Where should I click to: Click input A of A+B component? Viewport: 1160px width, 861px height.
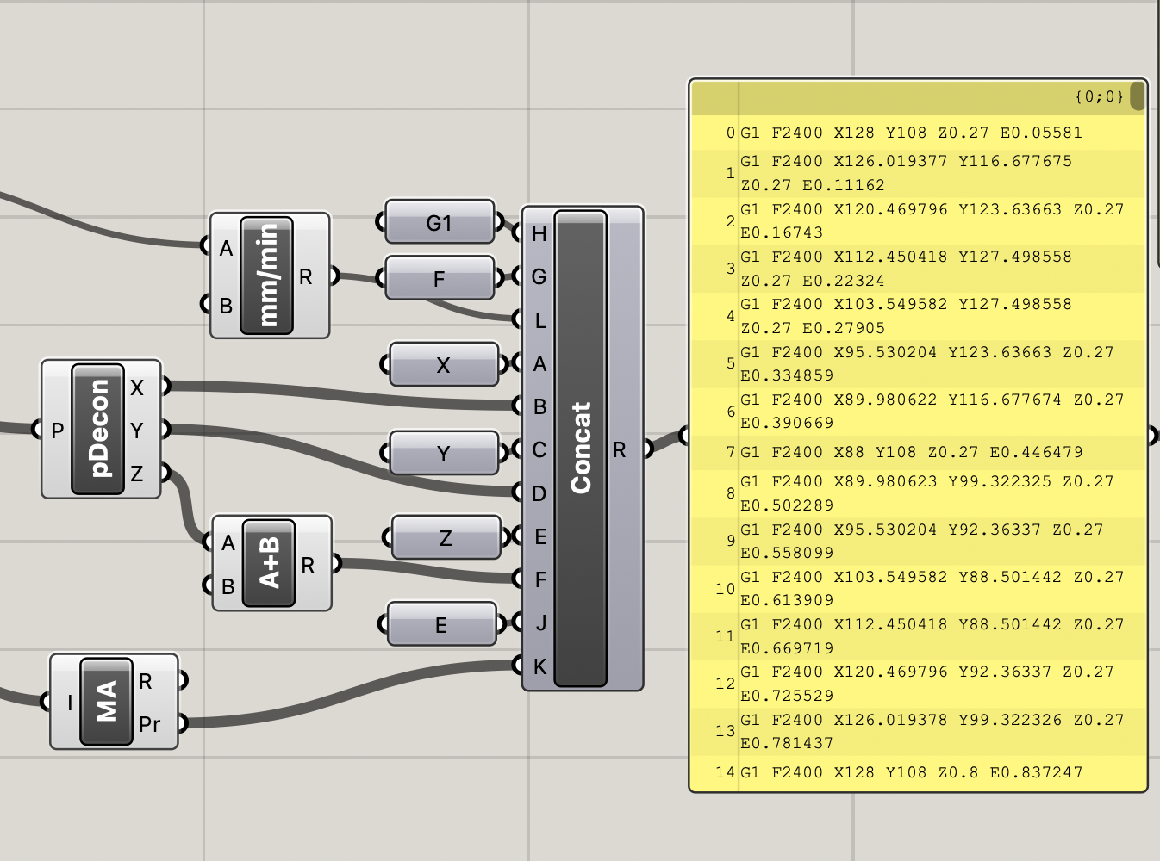click(x=228, y=542)
